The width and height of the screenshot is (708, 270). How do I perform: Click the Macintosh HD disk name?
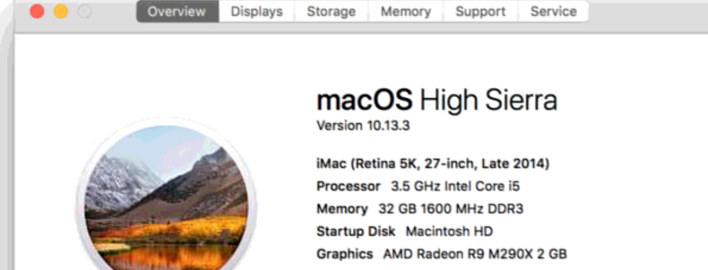tap(449, 231)
